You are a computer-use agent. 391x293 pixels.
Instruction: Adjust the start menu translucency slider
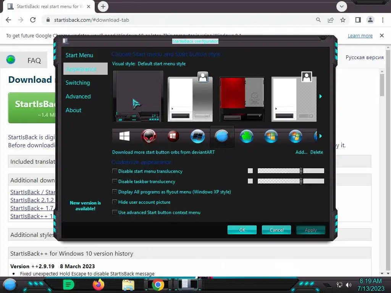tap(301, 171)
